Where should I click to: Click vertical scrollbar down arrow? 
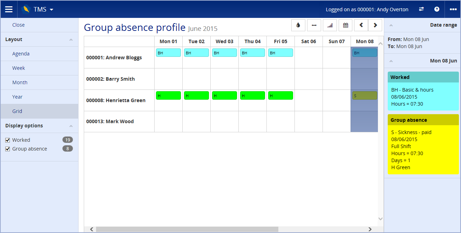coord(381,219)
